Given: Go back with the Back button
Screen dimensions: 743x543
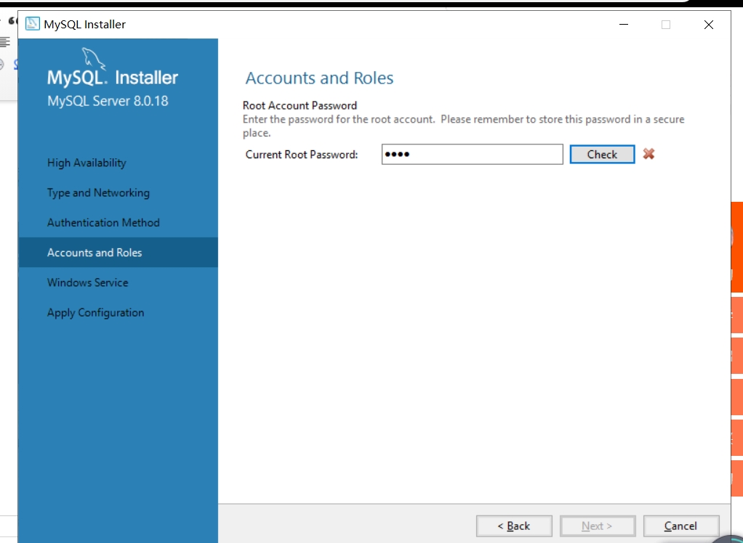Looking at the screenshot, I should (x=514, y=526).
